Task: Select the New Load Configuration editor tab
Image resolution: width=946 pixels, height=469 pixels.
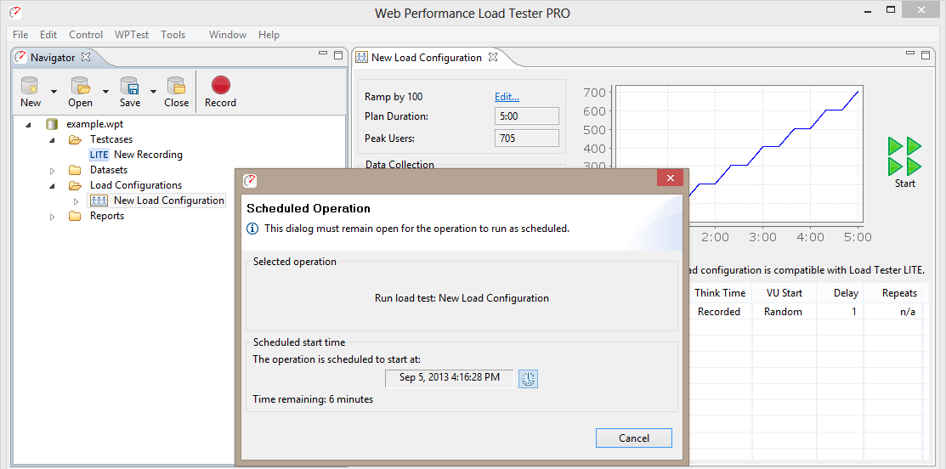Action: (x=427, y=57)
